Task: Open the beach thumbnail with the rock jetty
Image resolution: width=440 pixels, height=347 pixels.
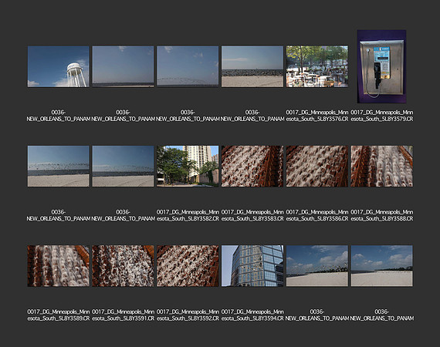Action: (x=252, y=67)
